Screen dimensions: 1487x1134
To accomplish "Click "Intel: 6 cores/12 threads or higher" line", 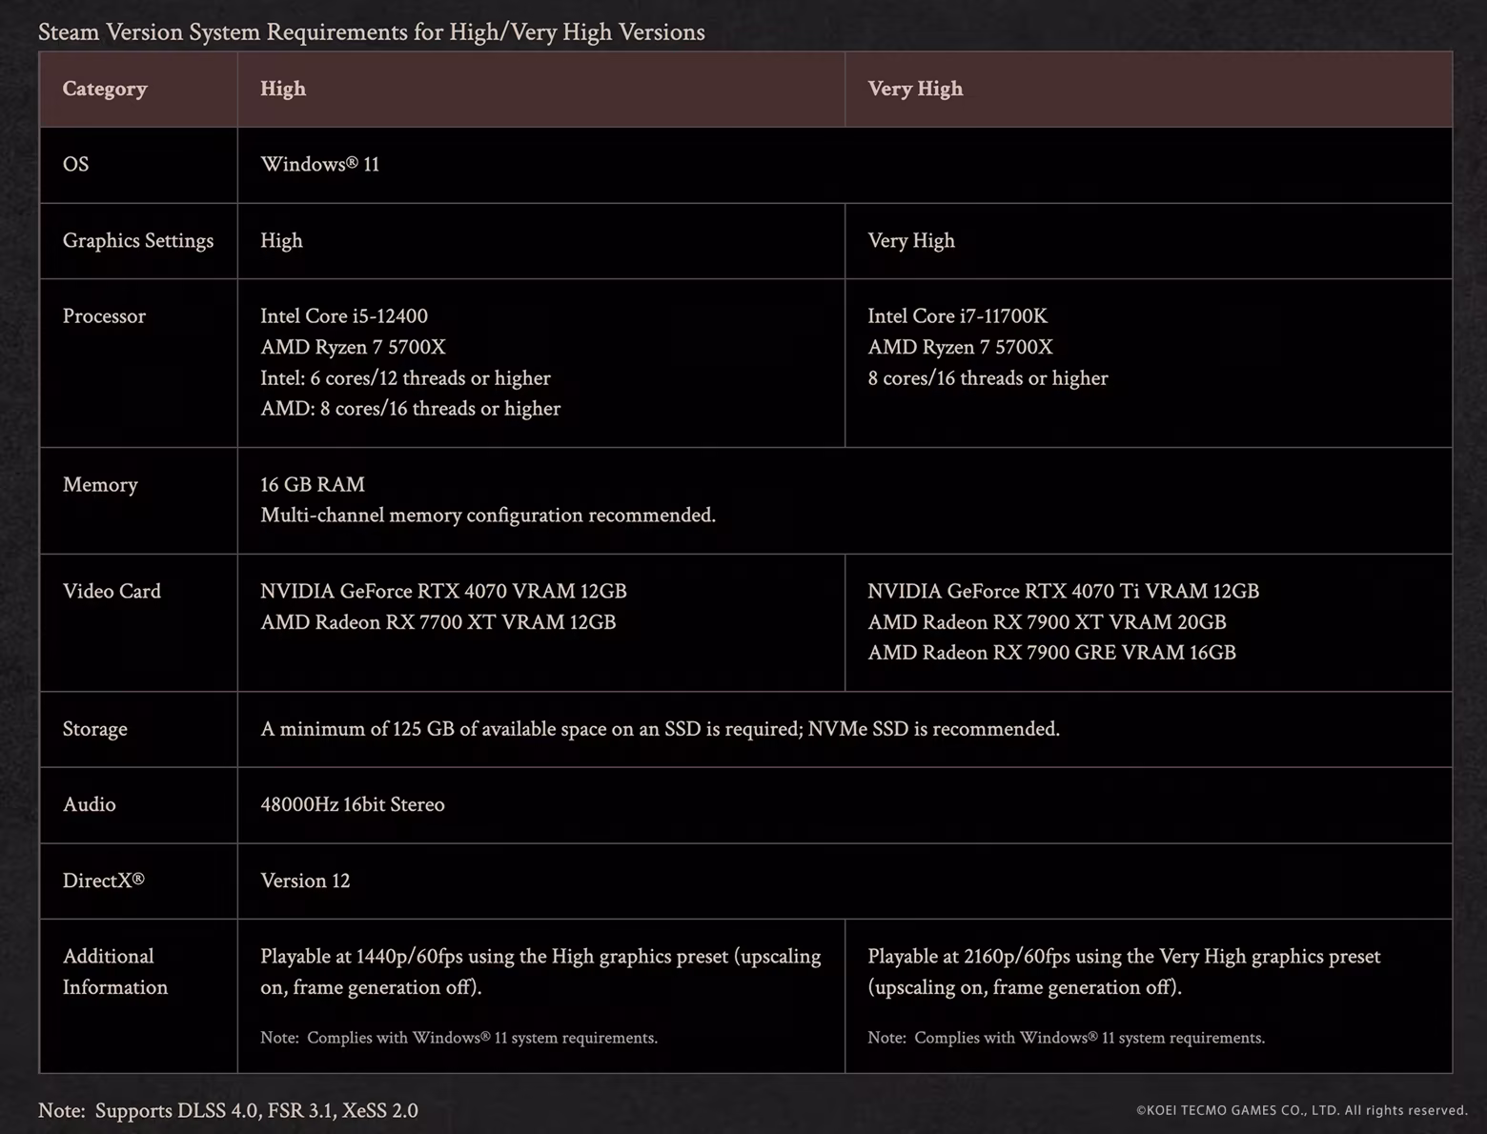I will (x=405, y=378).
